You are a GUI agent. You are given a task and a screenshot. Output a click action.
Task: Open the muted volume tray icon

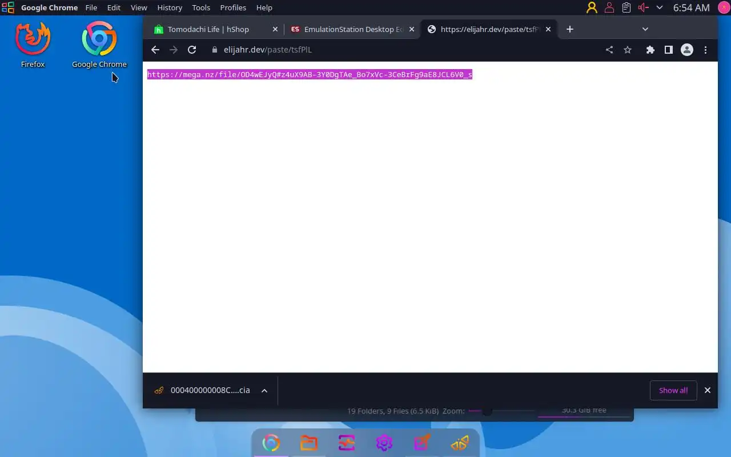(x=644, y=7)
